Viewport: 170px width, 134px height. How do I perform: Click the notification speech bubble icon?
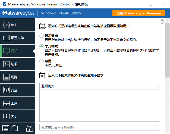coord(7,51)
